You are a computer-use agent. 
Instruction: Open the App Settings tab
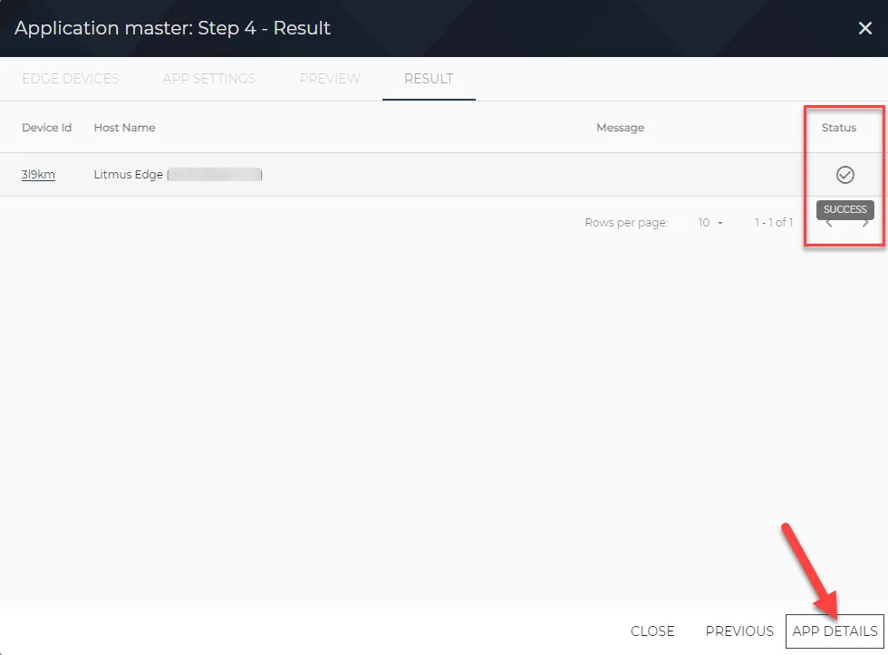209,79
